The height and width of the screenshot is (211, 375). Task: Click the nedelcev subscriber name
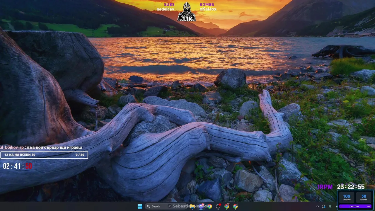166,9
